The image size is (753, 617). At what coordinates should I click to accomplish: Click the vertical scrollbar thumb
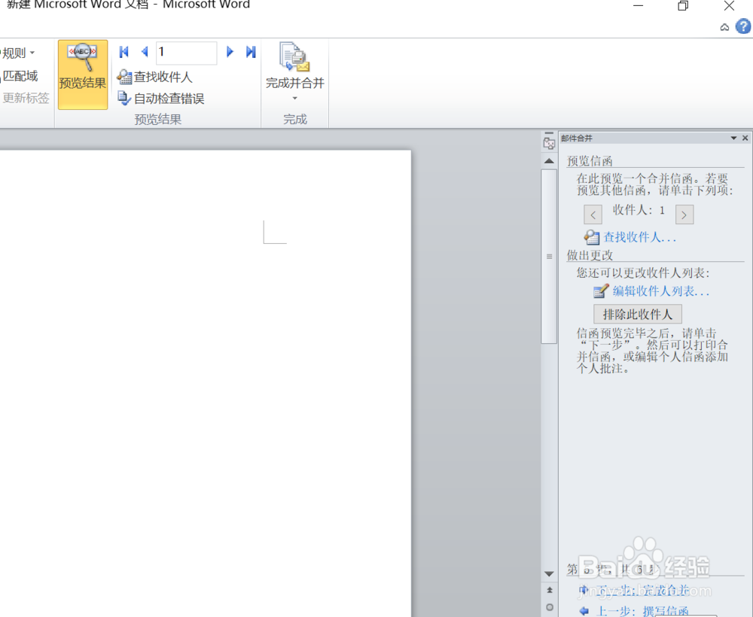point(549,256)
